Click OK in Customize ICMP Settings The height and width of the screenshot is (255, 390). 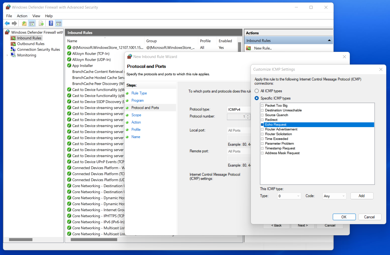pyautogui.click(x=344, y=217)
